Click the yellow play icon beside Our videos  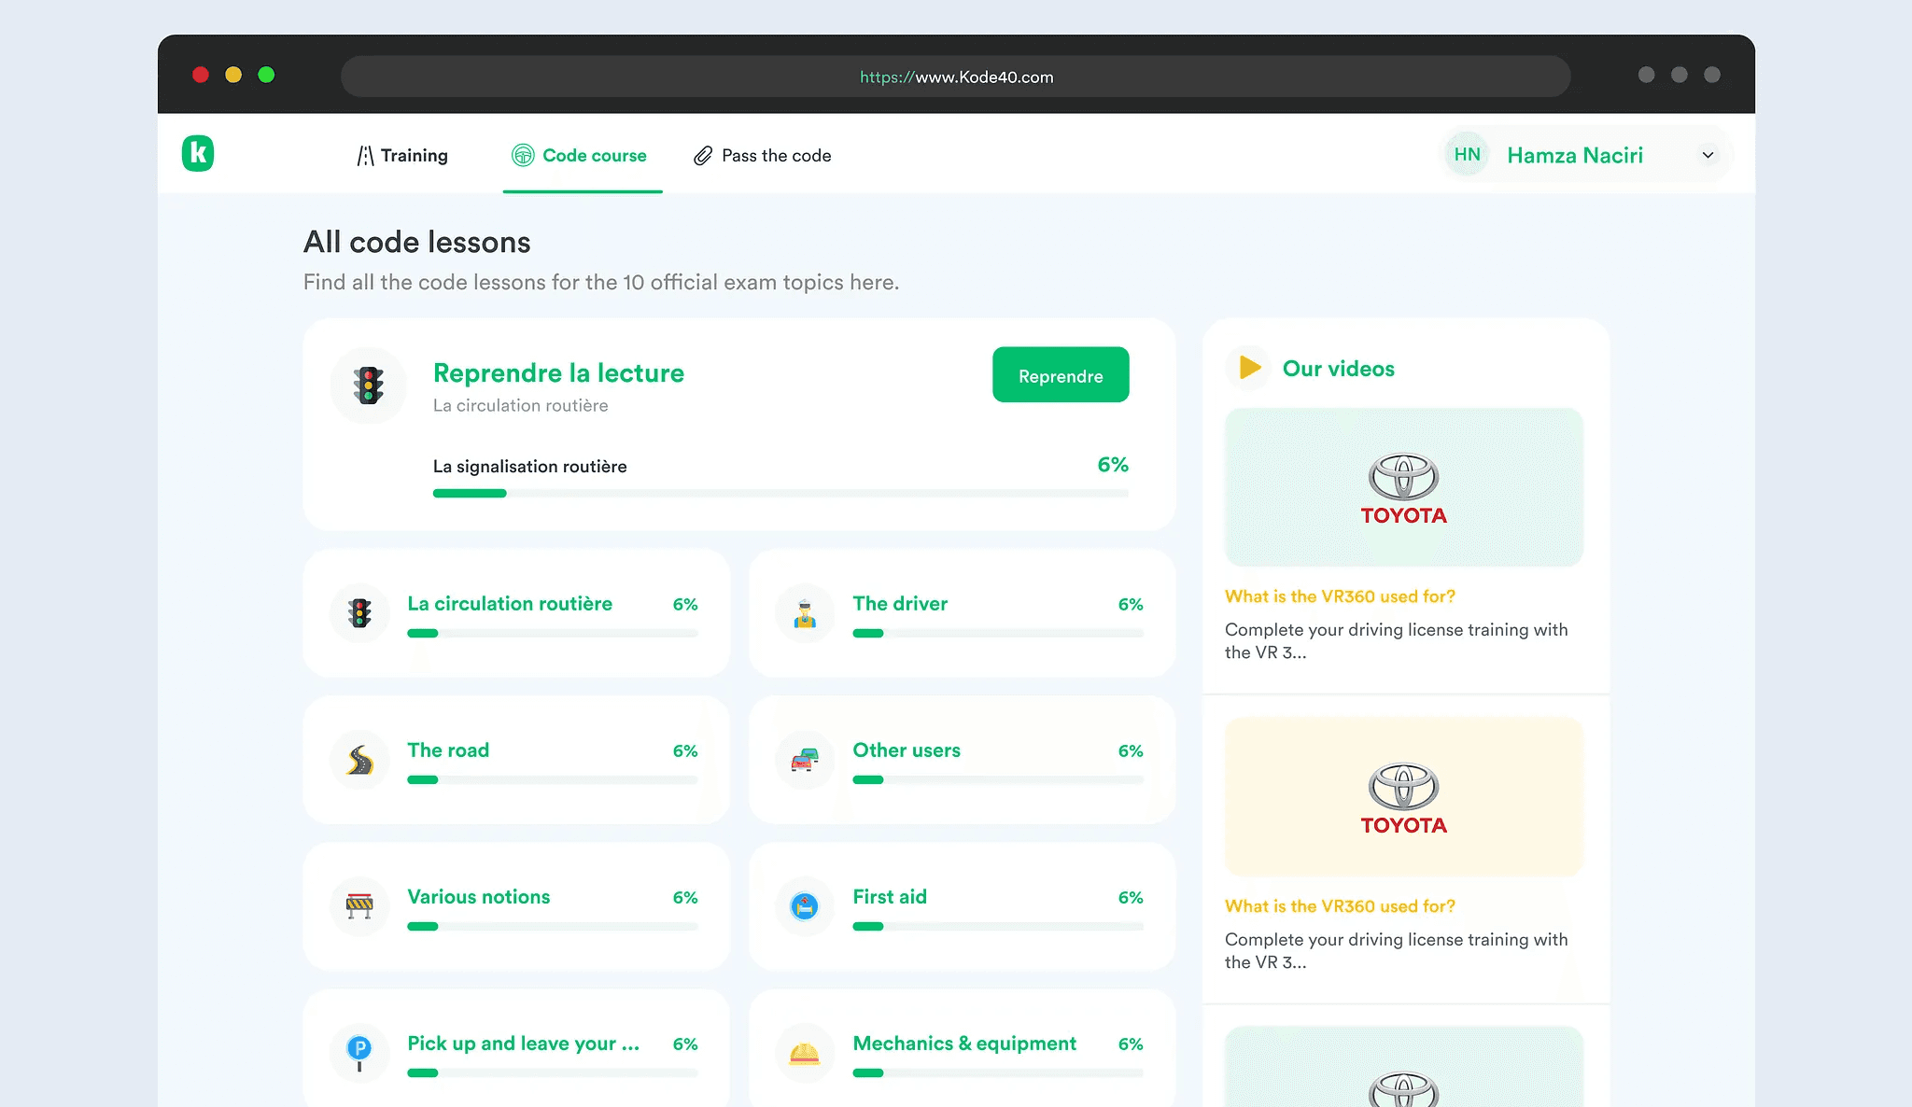click(1249, 369)
